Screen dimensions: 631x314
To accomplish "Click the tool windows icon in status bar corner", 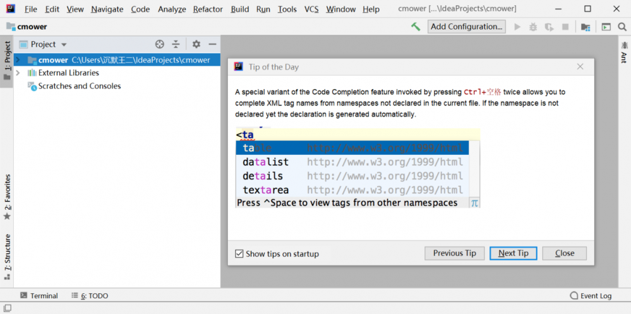I will coord(7,308).
